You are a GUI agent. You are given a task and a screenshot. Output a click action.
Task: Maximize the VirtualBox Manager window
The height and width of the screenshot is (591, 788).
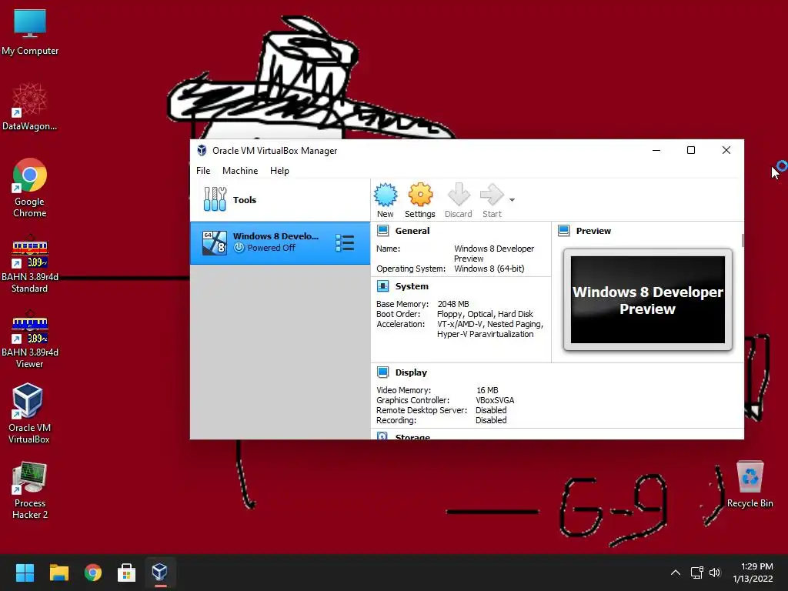(691, 150)
